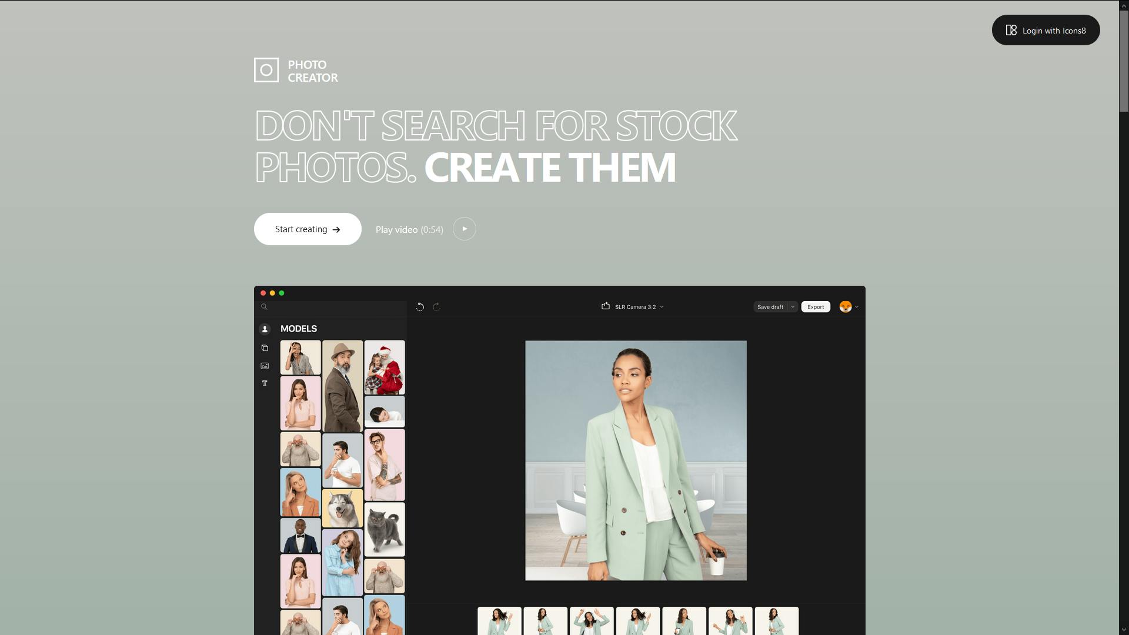Open the Backgrounds panel via image icon

click(x=265, y=365)
